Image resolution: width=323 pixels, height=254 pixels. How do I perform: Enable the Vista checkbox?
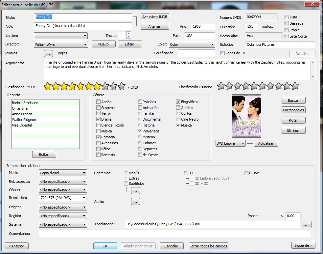[287, 17]
